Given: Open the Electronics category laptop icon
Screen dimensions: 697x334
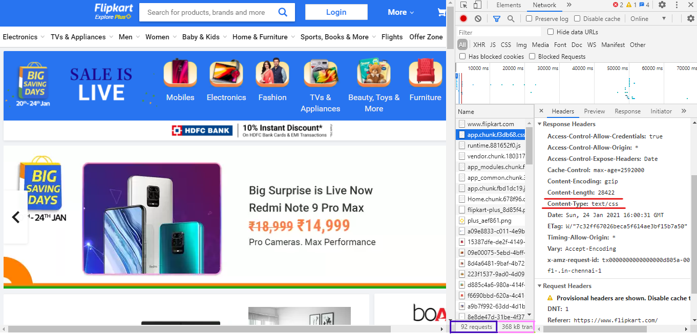Looking at the screenshot, I should tap(226, 74).
